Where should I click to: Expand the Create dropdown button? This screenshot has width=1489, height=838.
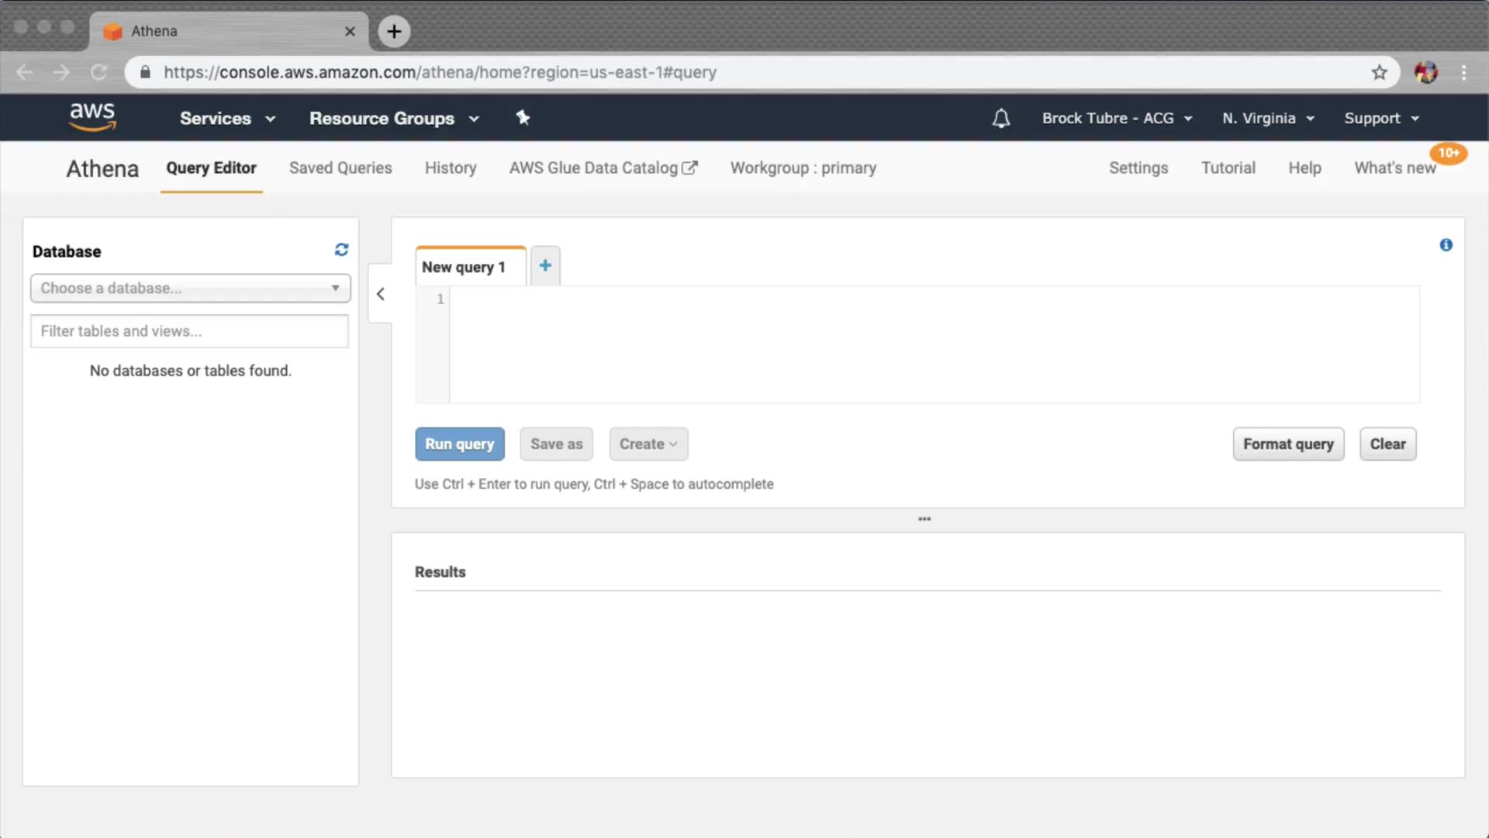pyautogui.click(x=648, y=444)
